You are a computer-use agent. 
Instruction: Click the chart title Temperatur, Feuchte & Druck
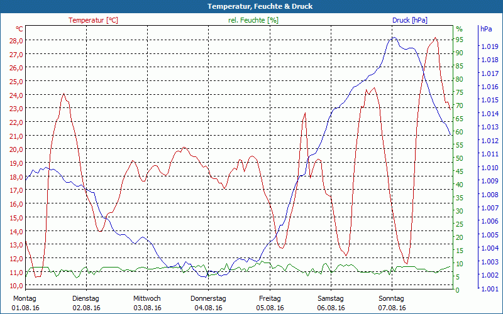[x=251, y=6]
